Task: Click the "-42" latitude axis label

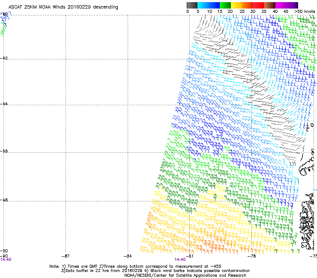Action: pos(4,58)
